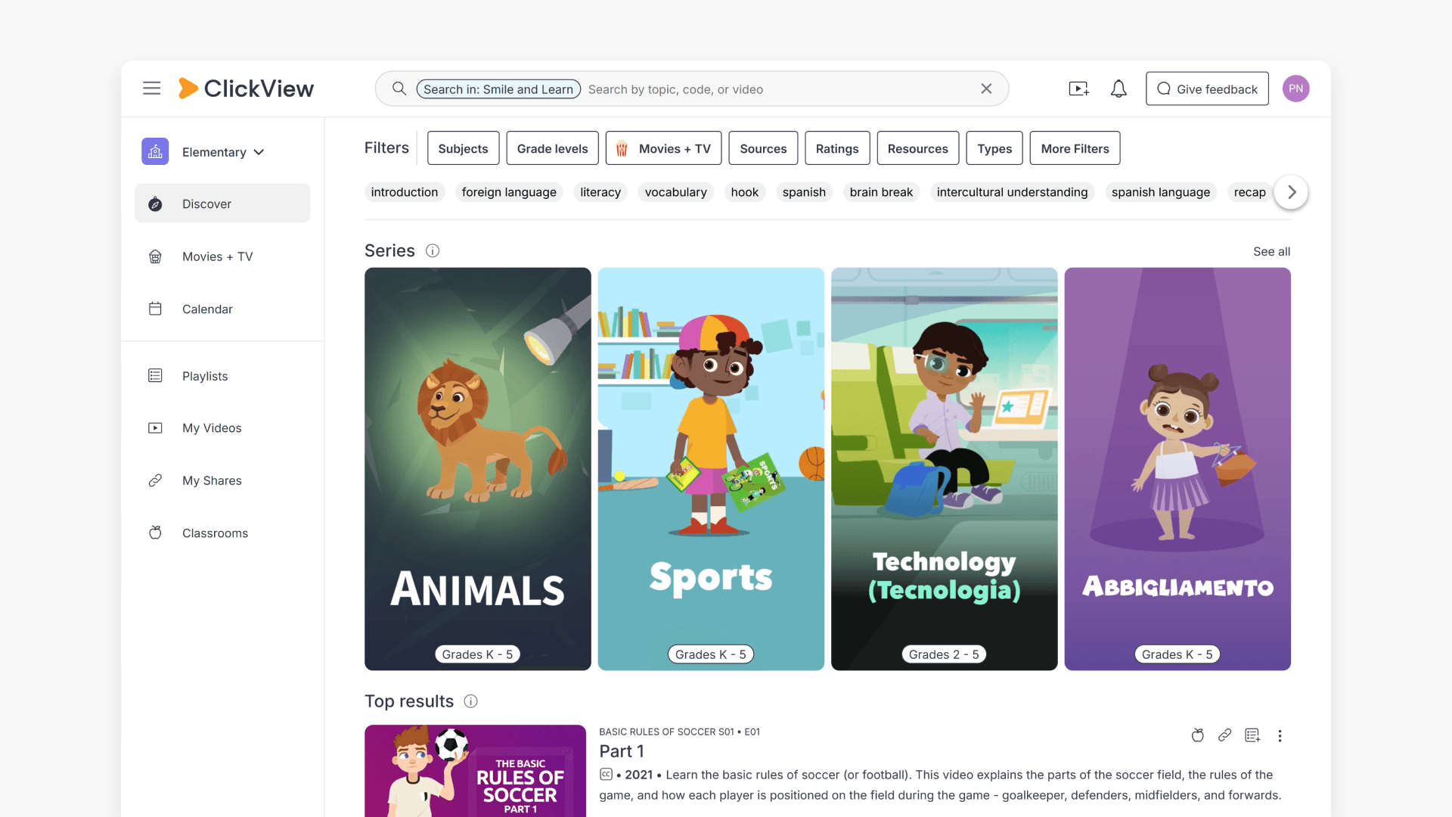Open the Grade levels filter
This screenshot has height=817, width=1452.
click(x=552, y=148)
